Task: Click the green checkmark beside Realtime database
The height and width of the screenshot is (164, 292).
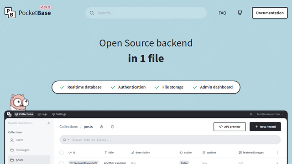Action: 62,87
